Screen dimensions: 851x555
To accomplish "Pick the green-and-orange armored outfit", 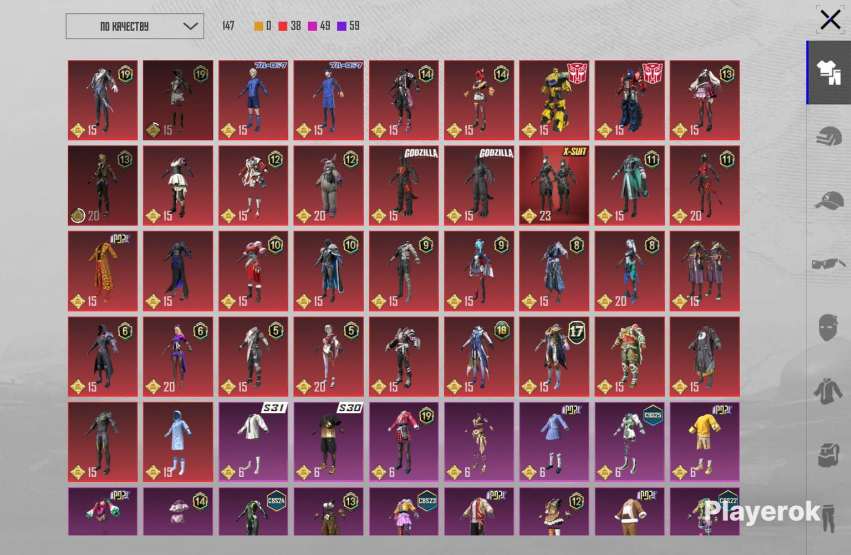I will 629,356.
